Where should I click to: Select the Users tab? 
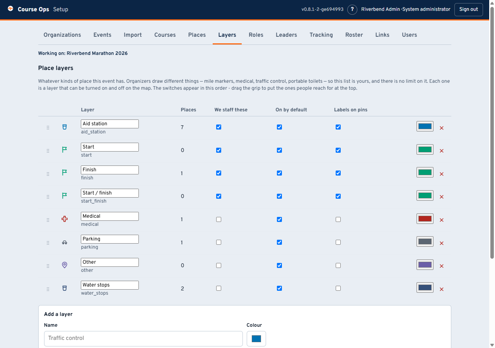(410, 35)
